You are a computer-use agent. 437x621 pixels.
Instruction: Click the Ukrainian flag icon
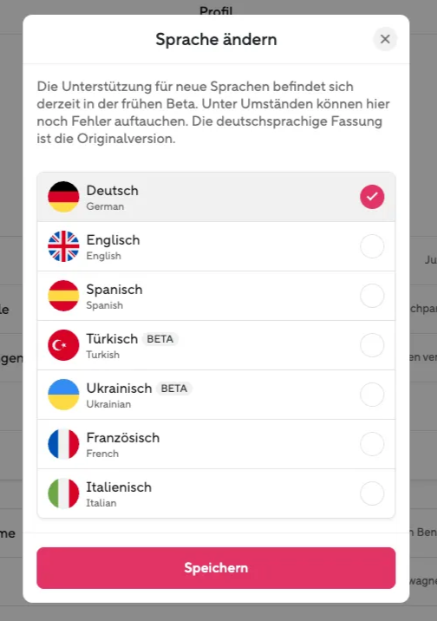pyautogui.click(x=63, y=395)
